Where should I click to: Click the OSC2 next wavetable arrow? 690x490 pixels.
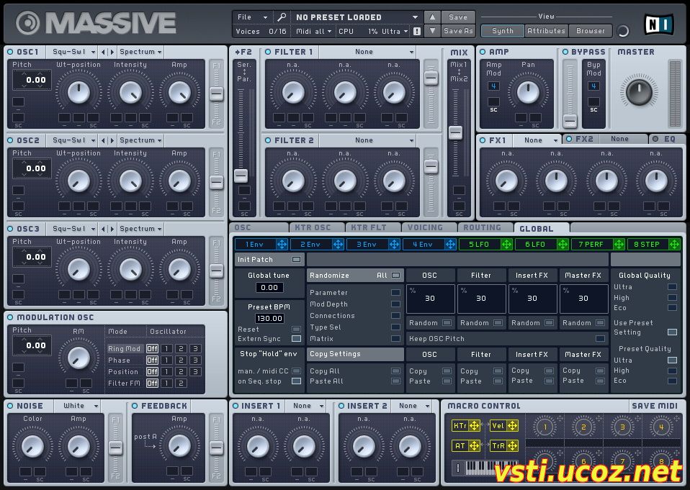pyautogui.click(x=112, y=140)
